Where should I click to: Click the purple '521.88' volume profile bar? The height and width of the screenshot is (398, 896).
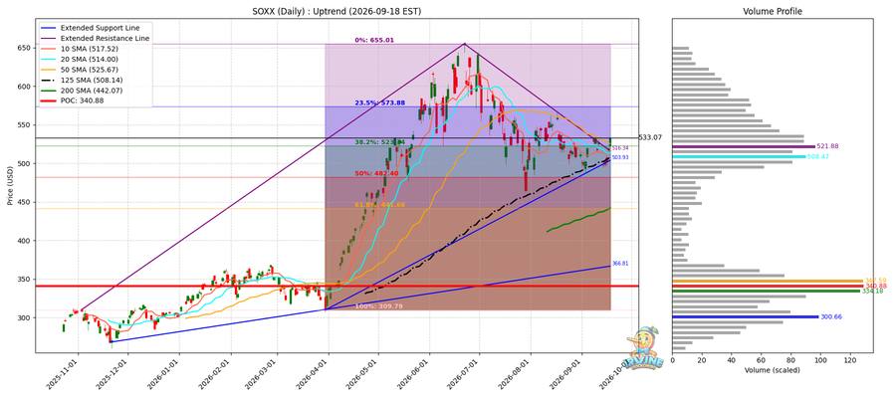[x=744, y=146]
